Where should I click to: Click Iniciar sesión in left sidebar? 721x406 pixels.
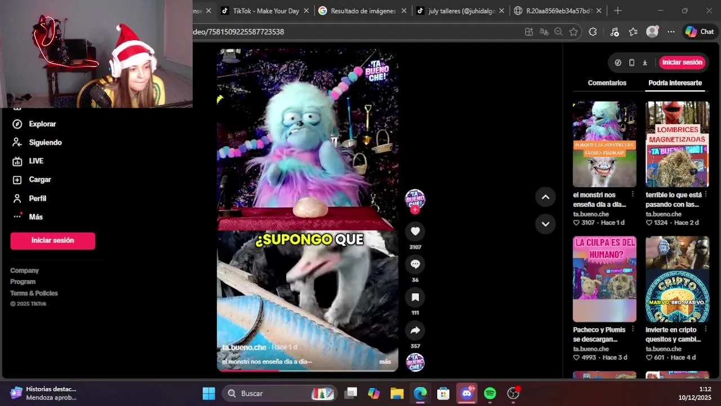pyautogui.click(x=52, y=241)
